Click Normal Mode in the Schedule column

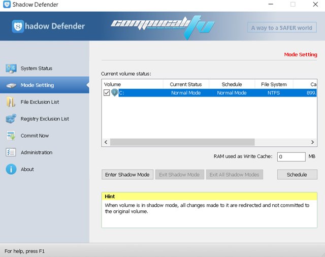click(x=232, y=93)
